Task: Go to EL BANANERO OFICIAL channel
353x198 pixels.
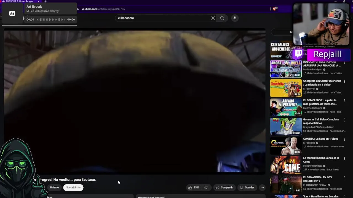Action: coord(315,185)
